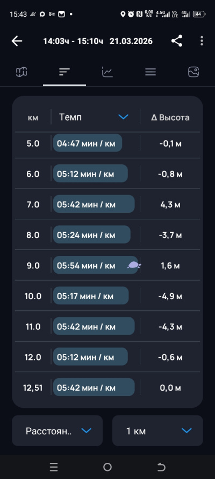Switch to the map tab
The image size is (215, 479).
[x=21, y=72]
